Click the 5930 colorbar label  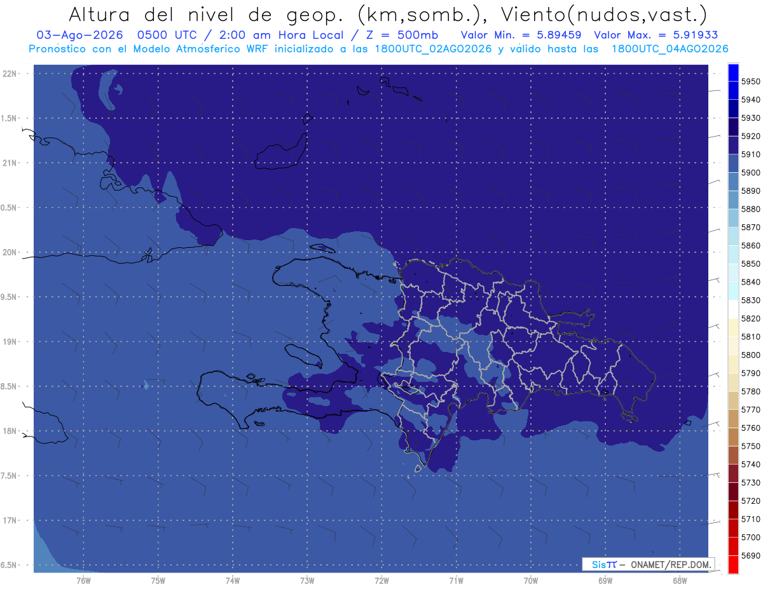coord(750,118)
